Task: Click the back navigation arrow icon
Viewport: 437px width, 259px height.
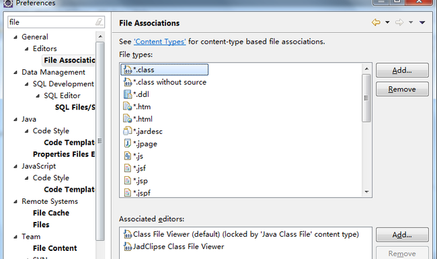Action: coord(376,22)
